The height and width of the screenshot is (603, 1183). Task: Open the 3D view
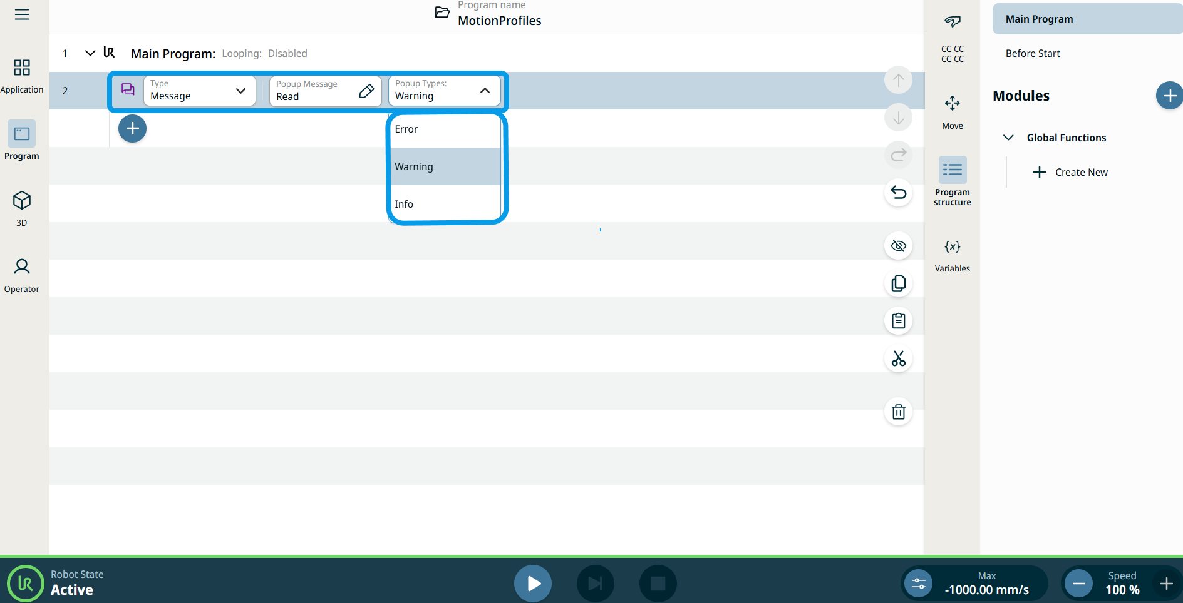pyautogui.click(x=22, y=208)
